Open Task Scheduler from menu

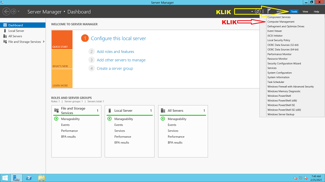coord(276,82)
